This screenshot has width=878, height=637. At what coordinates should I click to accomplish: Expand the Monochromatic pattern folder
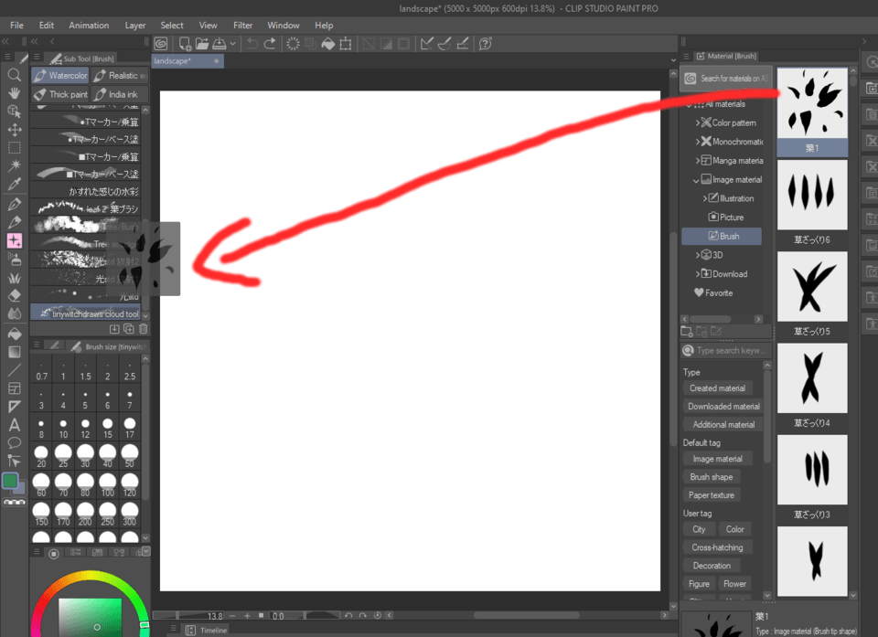coord(698,142)
